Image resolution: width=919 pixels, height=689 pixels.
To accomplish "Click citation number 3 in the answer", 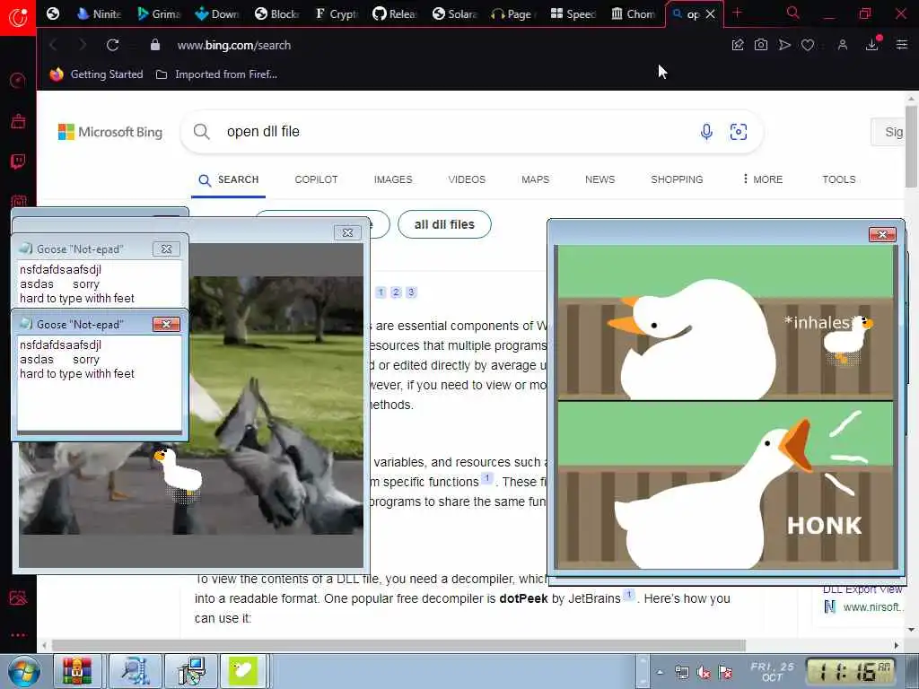I will [x=411, y=292].
